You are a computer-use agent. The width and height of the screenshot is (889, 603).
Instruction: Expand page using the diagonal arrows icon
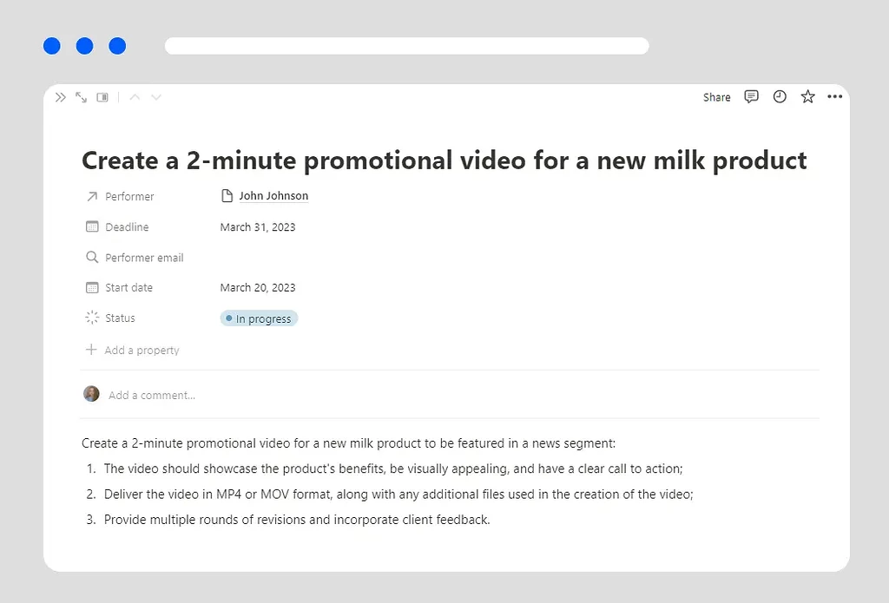tap(81, 97)
